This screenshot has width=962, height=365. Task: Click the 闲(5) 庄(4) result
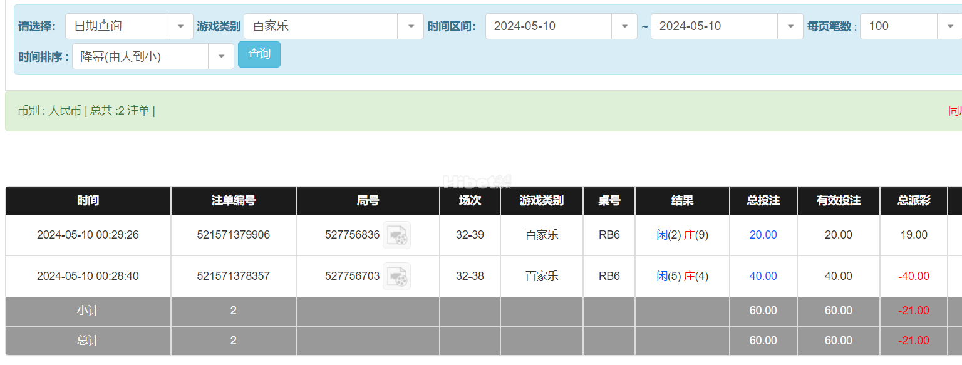point(683,276)
